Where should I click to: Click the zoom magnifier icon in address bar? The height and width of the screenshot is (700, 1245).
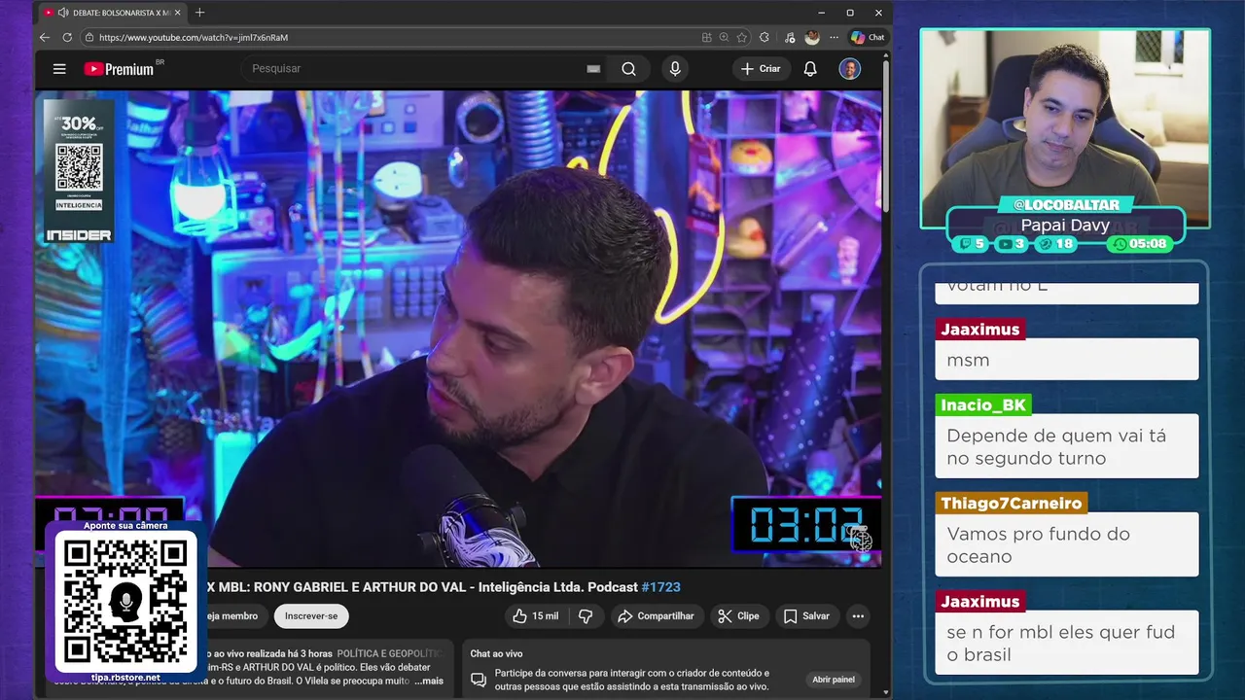click(x=725, y=37)
